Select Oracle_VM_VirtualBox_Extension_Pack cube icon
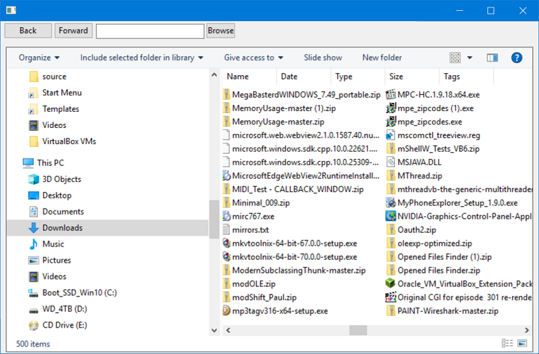The image size is (539, 354). [391, 284]
